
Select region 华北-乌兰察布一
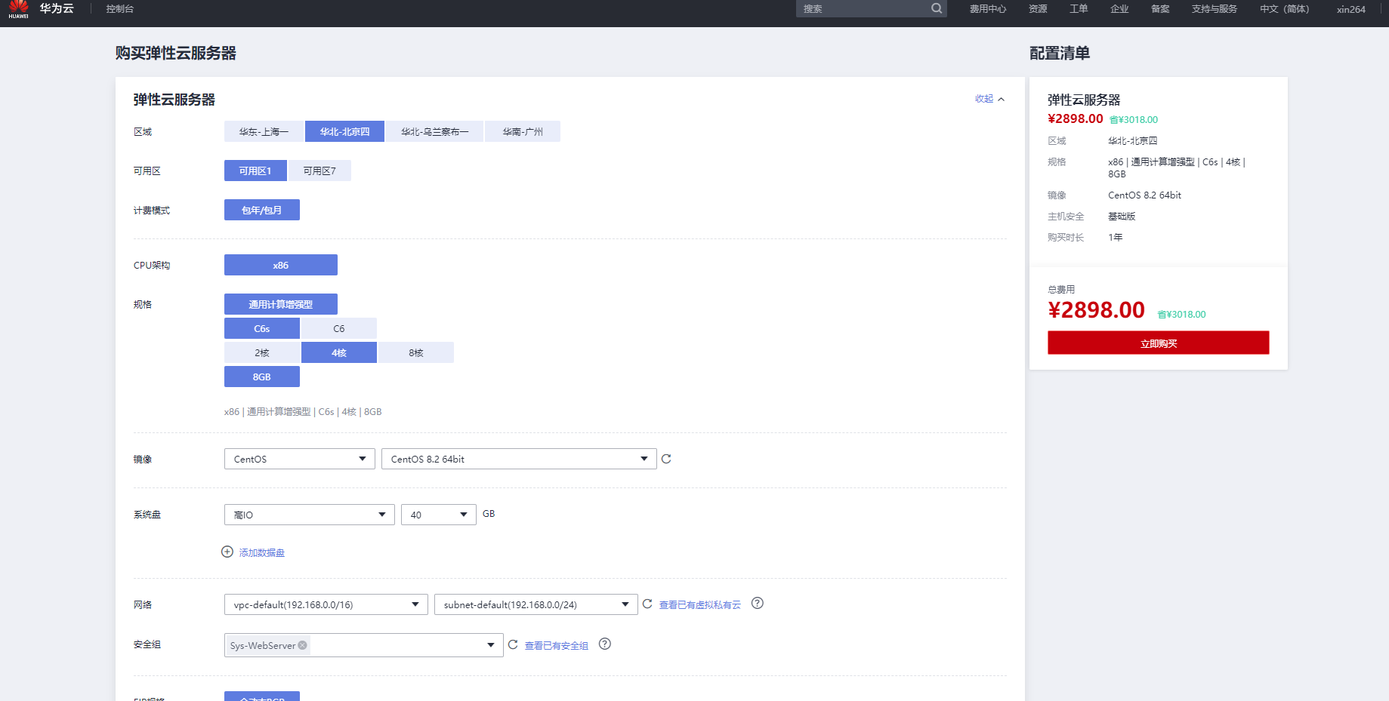(x=434, y=131)
